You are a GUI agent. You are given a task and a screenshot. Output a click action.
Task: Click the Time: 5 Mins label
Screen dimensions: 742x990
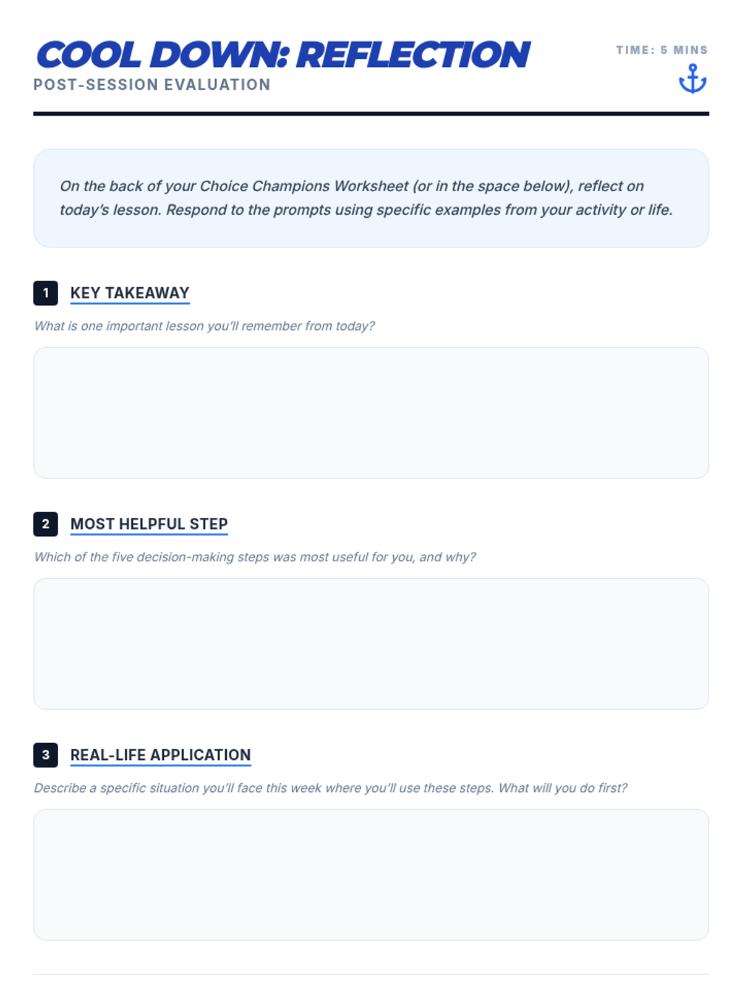[x=662, y=50]
